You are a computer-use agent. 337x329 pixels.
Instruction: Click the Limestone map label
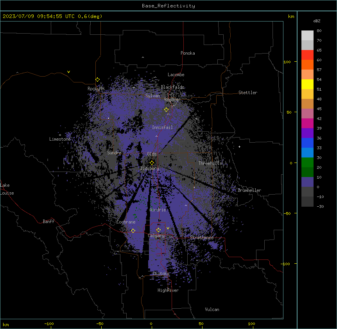click(60, 139)
